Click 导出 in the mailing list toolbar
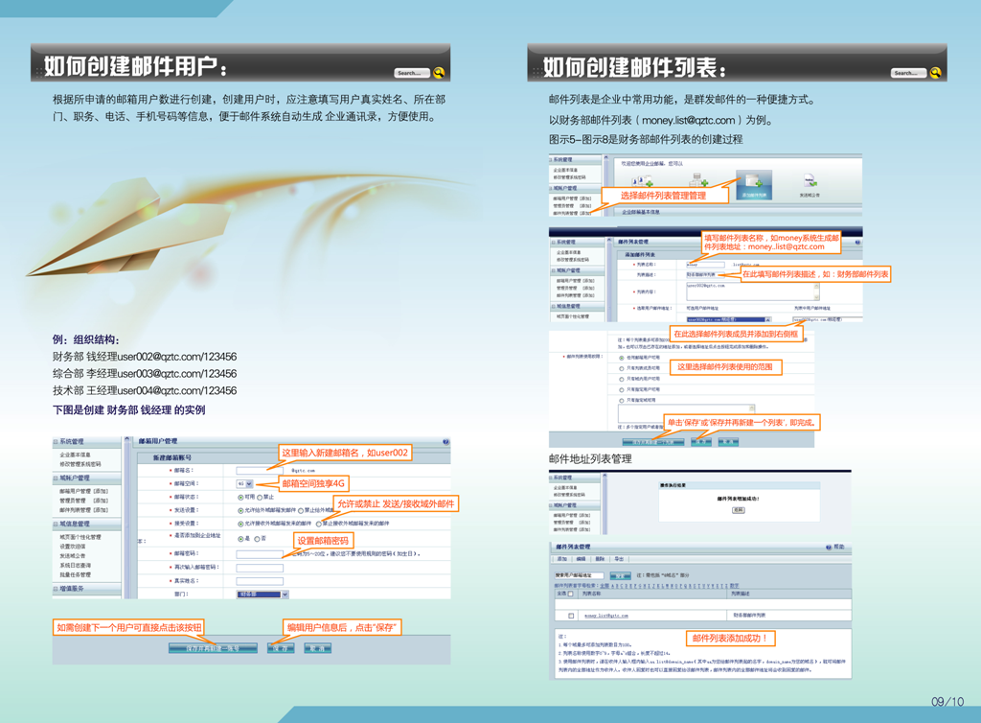The width and height of the screenshot is (981, 723). [x=619, y=558]
